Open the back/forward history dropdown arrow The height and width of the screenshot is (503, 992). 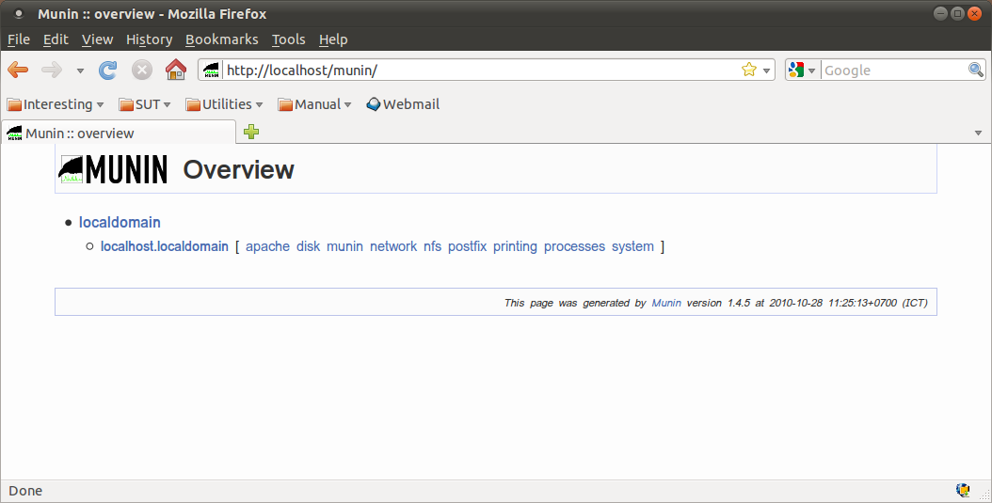(x=80, y=71)
